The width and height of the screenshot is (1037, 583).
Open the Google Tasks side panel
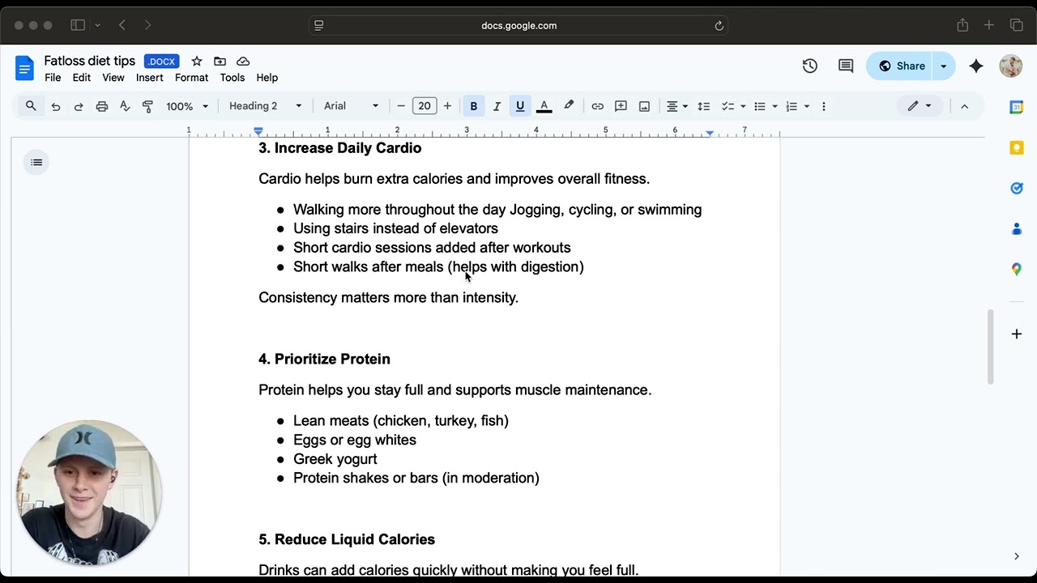point(1017,188)
